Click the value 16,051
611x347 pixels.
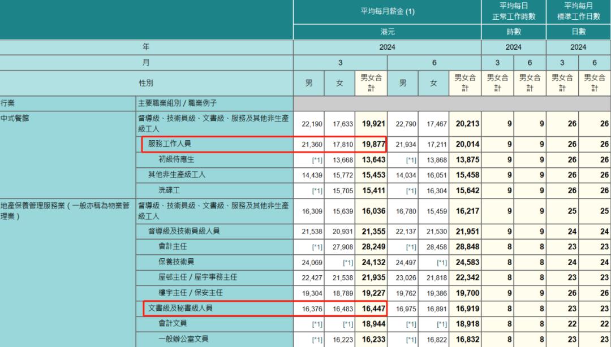coord(437,175)
